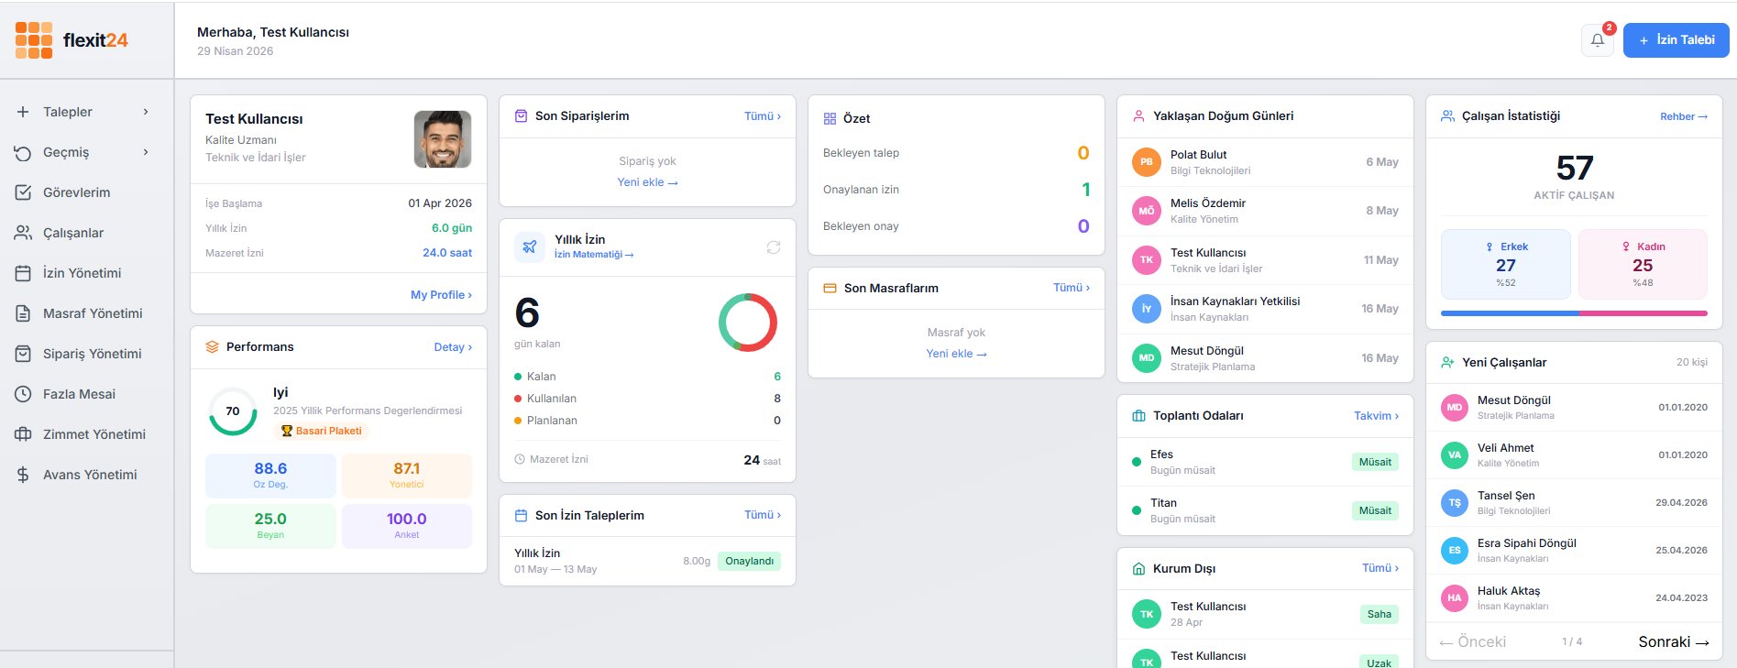Expand the Geçmiş sidebar menu chevron
The height and width of the screenshot is (668, 1737).
pos(146,152)
